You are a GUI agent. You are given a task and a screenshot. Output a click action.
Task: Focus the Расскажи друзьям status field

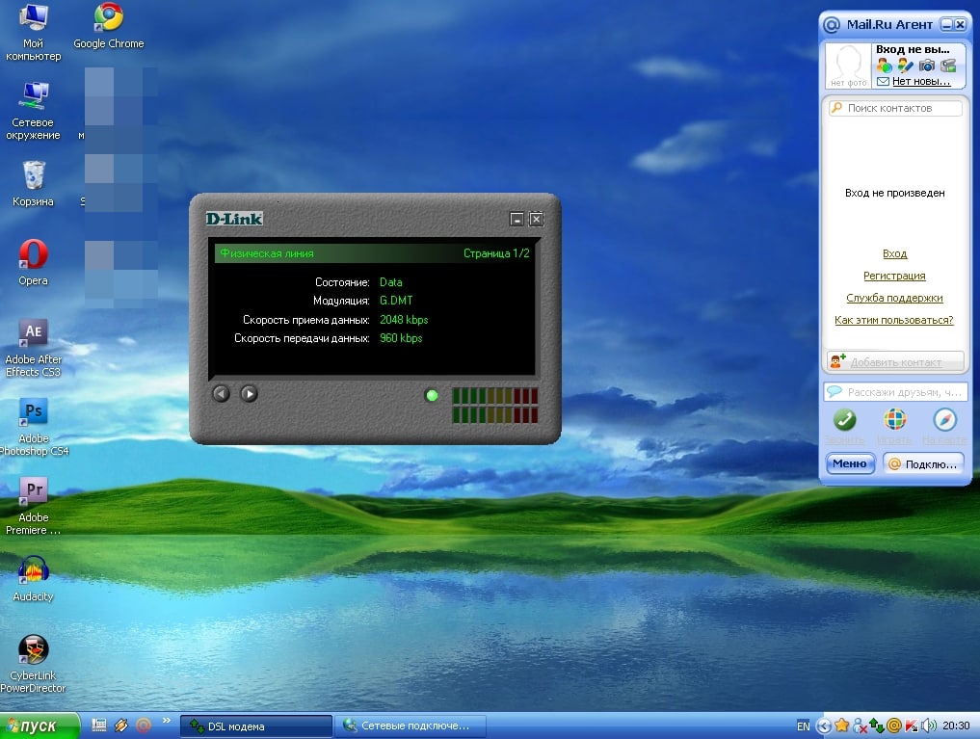coord(895,392)
